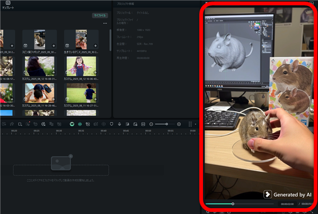318x214 pixels.
Task: Click the timeline ruler at the 00:40 mark
Action: coord(104,131)
